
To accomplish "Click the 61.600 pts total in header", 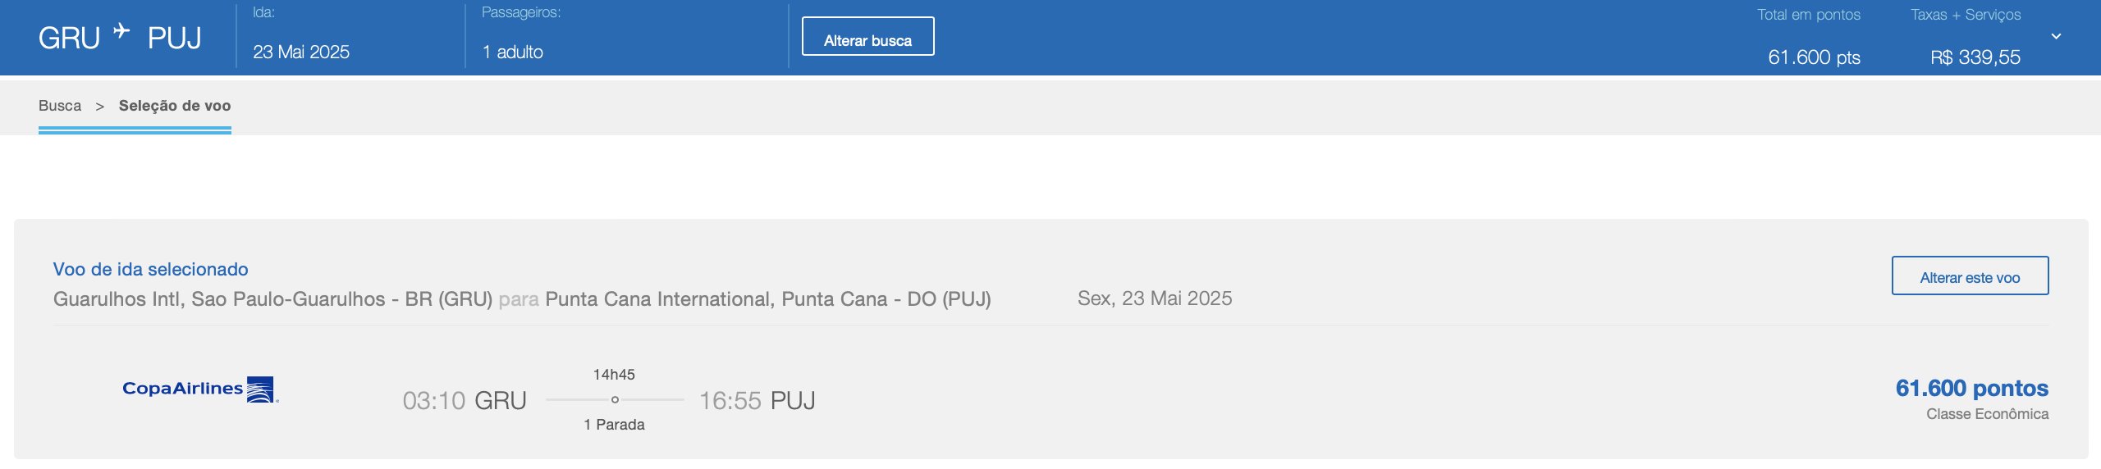I will [1814, 57].
